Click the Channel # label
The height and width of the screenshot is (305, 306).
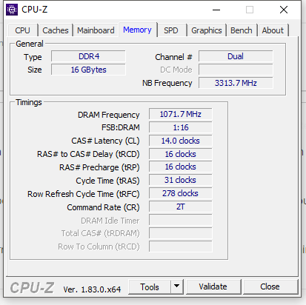(x=173, y=57)
